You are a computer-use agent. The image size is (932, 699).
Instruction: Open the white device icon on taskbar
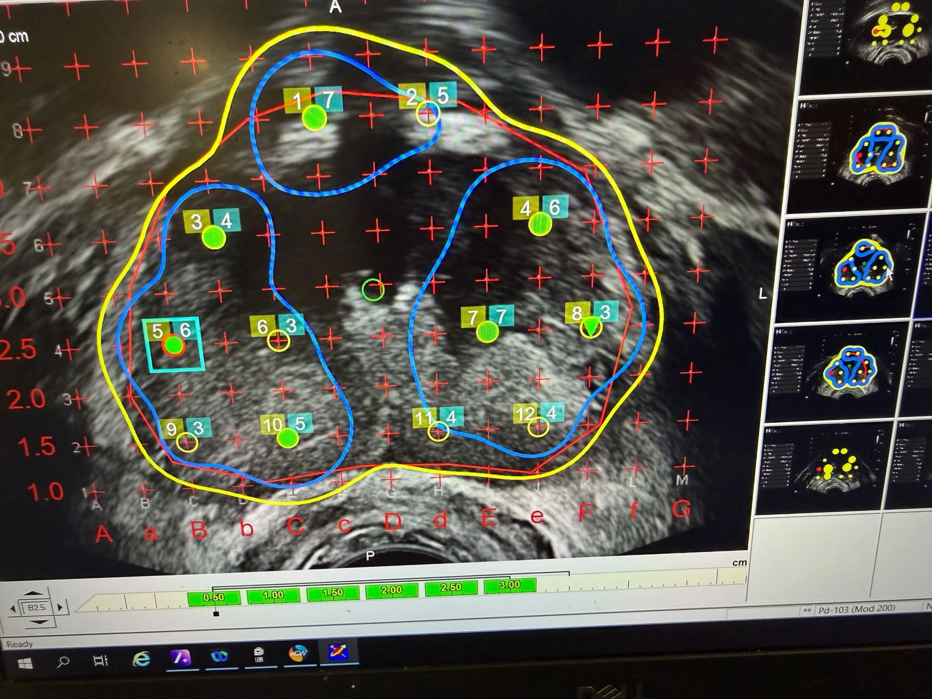260,655
